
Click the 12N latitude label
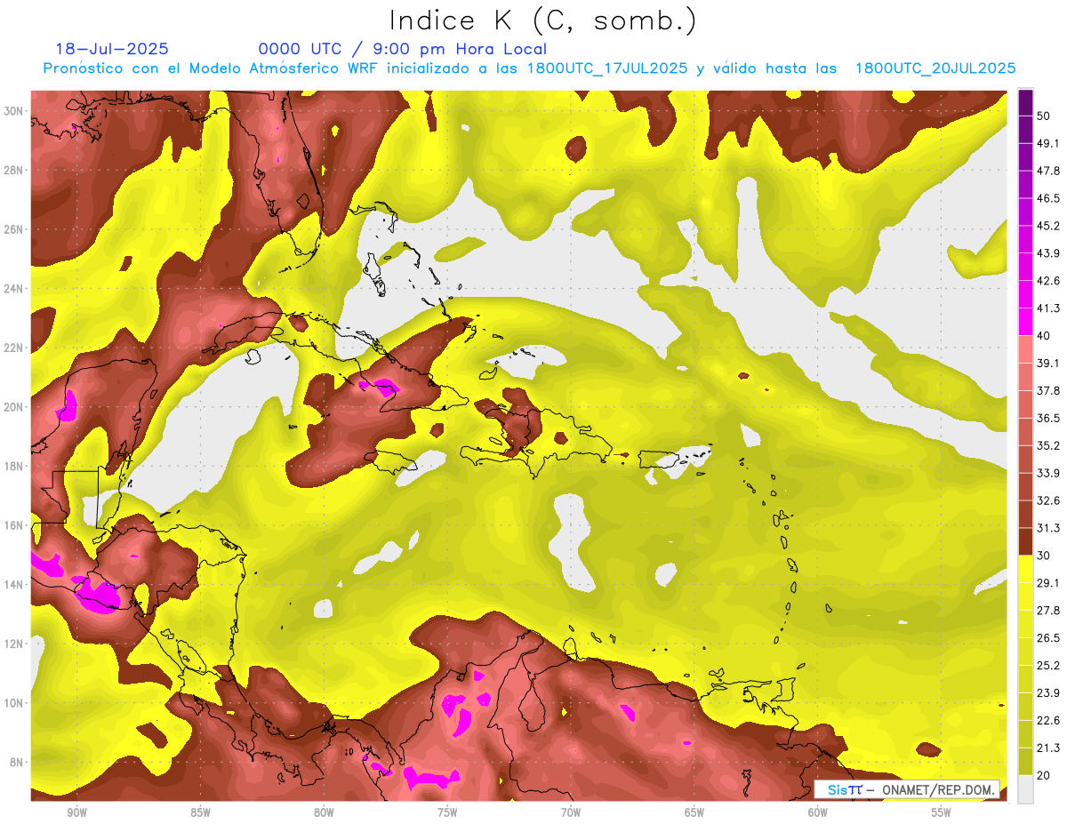[13, 644]
